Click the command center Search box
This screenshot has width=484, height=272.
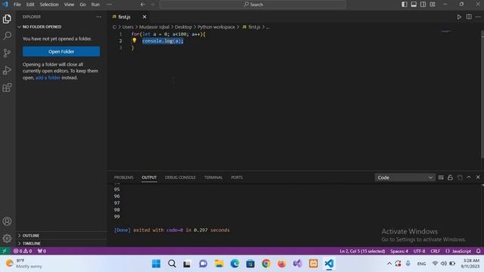pos(253,5)
